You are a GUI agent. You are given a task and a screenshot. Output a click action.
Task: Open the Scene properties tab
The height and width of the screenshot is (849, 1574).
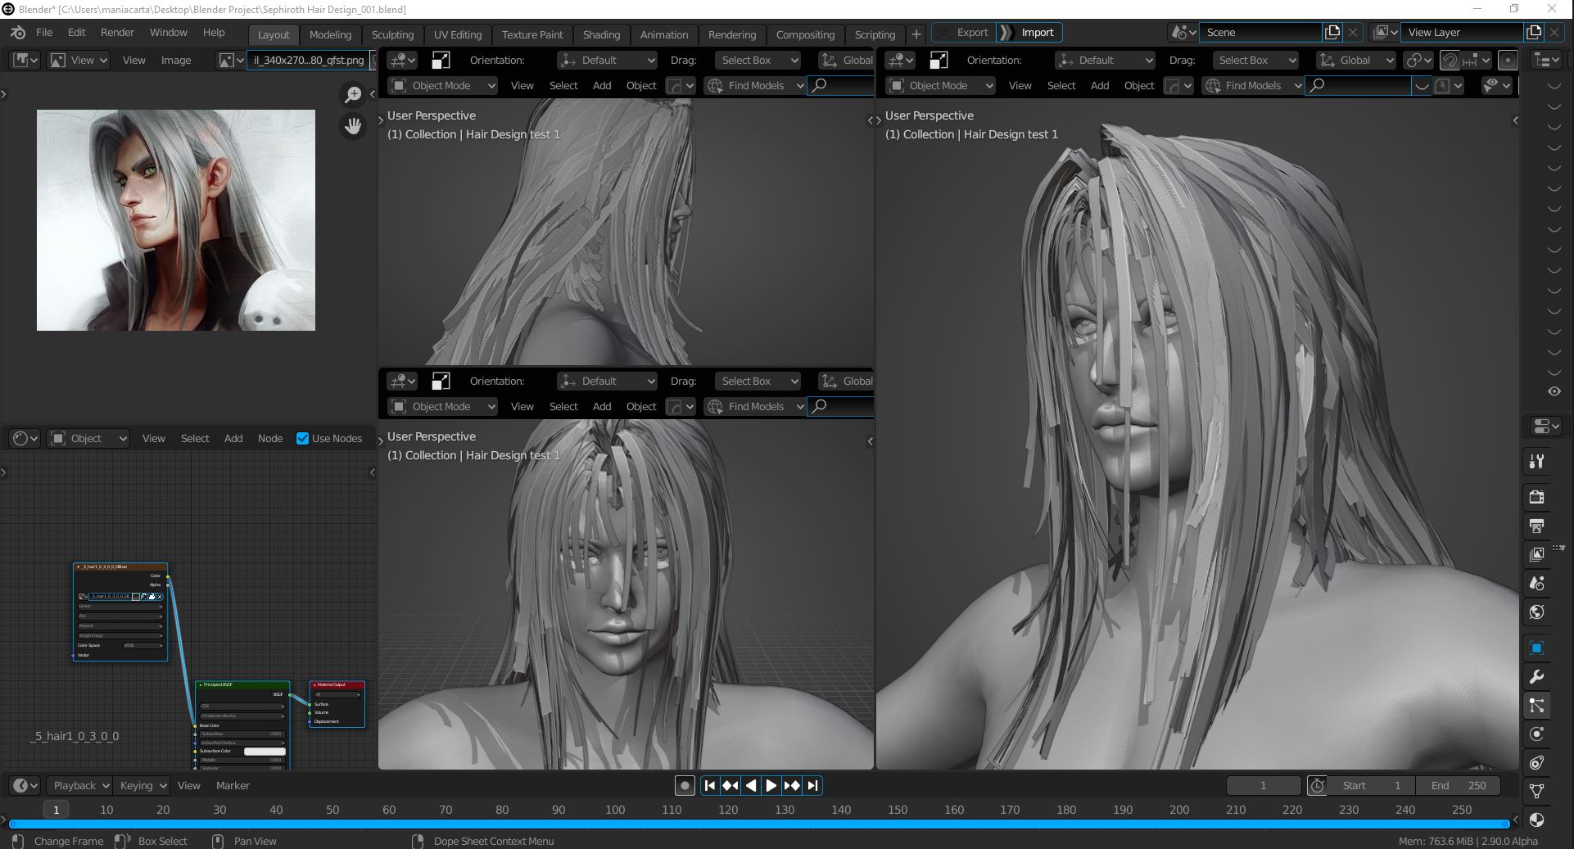(1537, 583)
